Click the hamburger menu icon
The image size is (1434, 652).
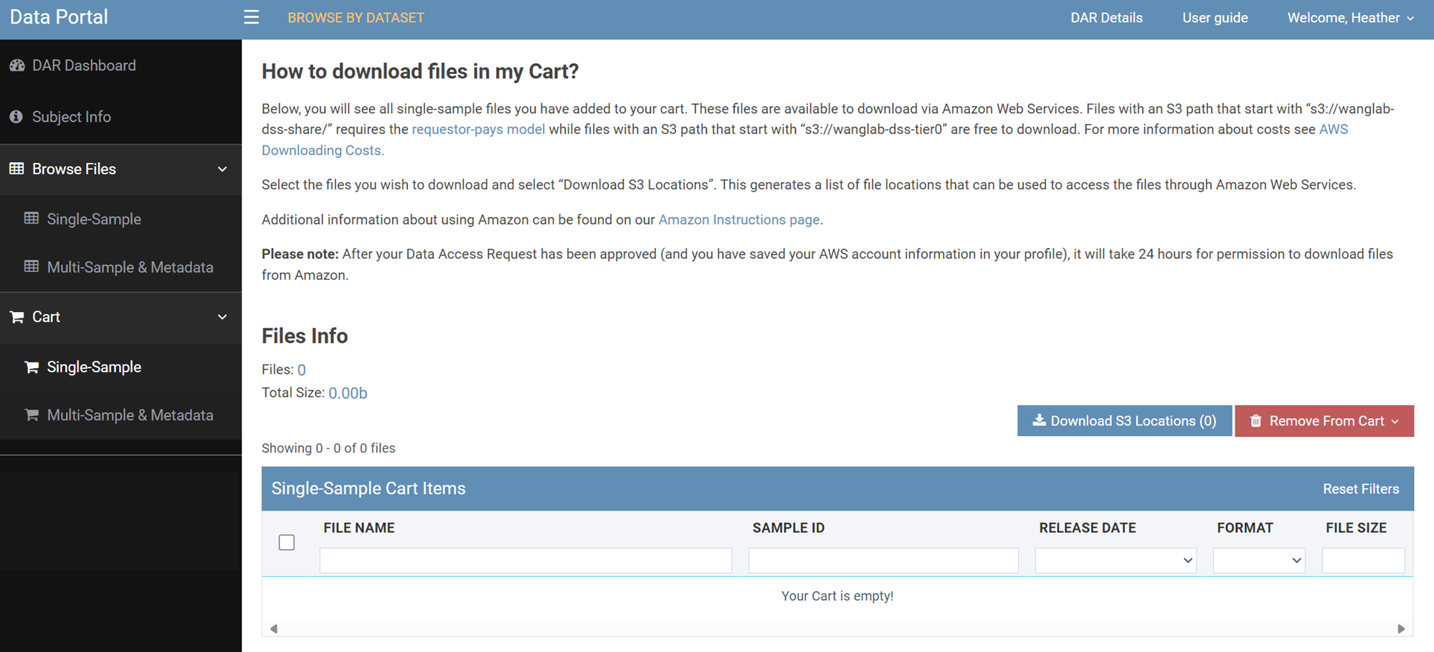(251, 17)
